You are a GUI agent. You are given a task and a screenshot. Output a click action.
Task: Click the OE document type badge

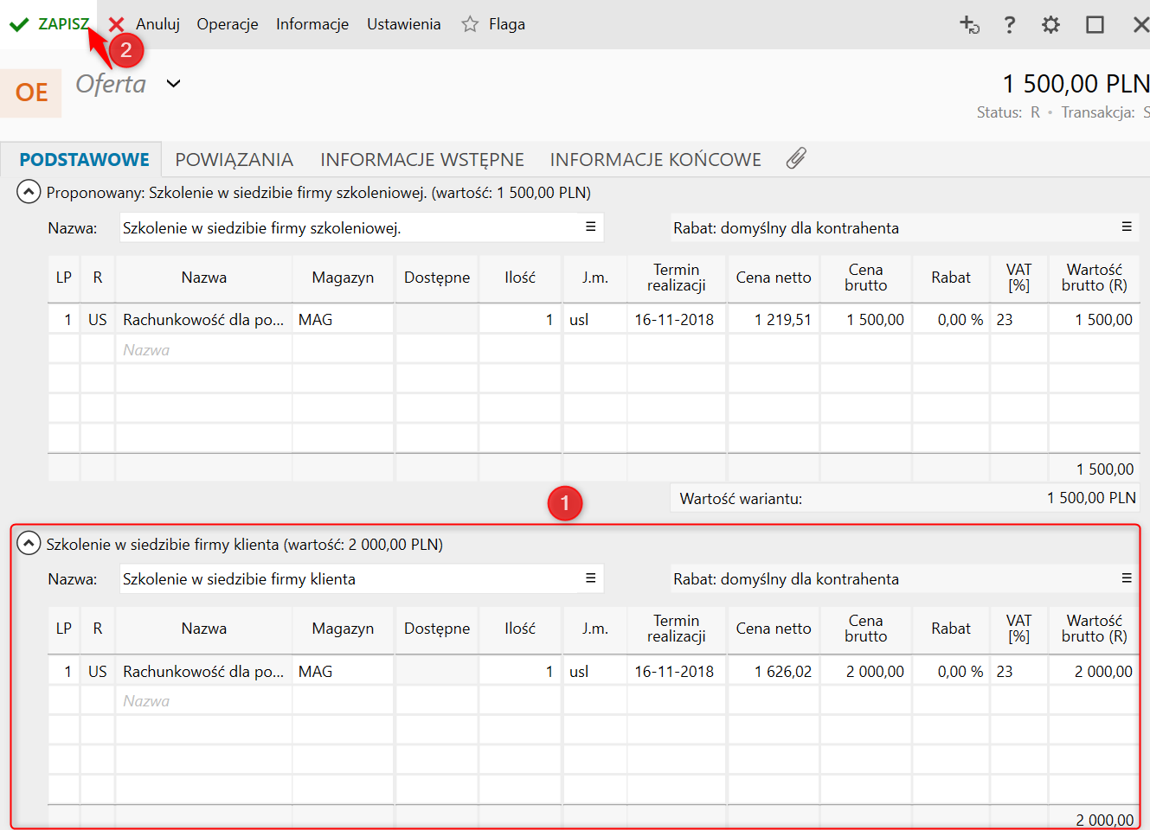point(32,93)
